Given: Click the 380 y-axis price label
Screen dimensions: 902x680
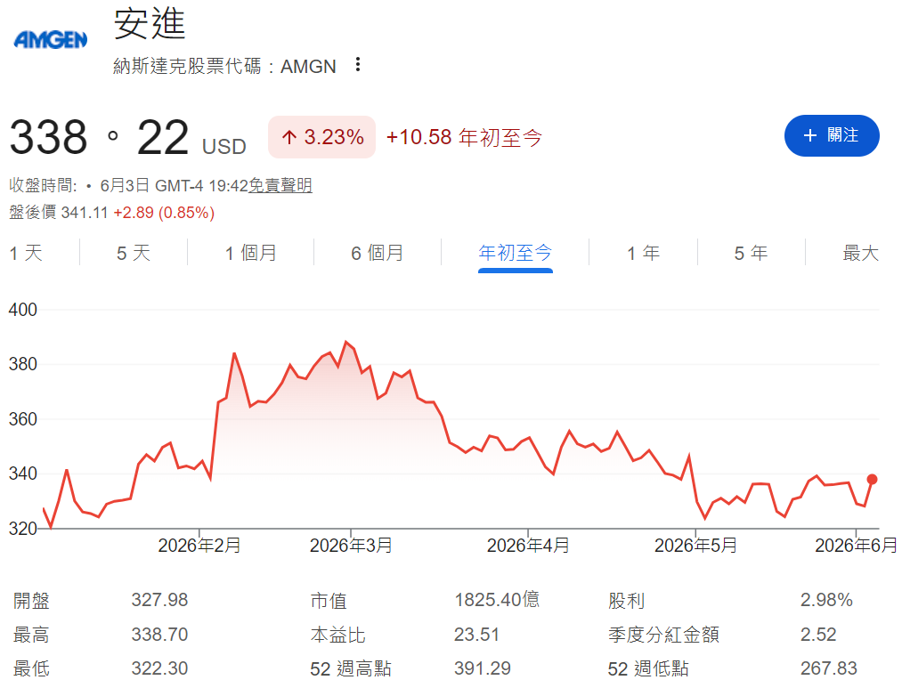Looking at the screenshot, I should [x=22, y=364].
